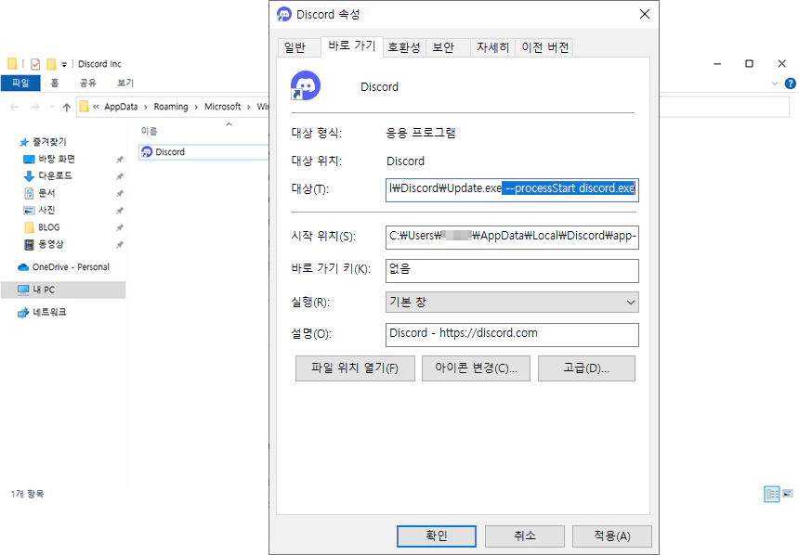Click the 파일 위치 열기(F) button
The height and width of the screenshot is (555, 799).
355,368
